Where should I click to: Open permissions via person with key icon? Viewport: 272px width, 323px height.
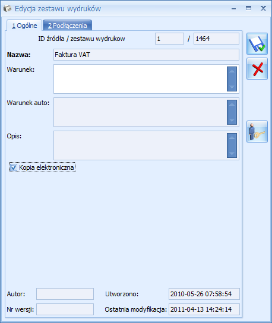coord(257,131)
